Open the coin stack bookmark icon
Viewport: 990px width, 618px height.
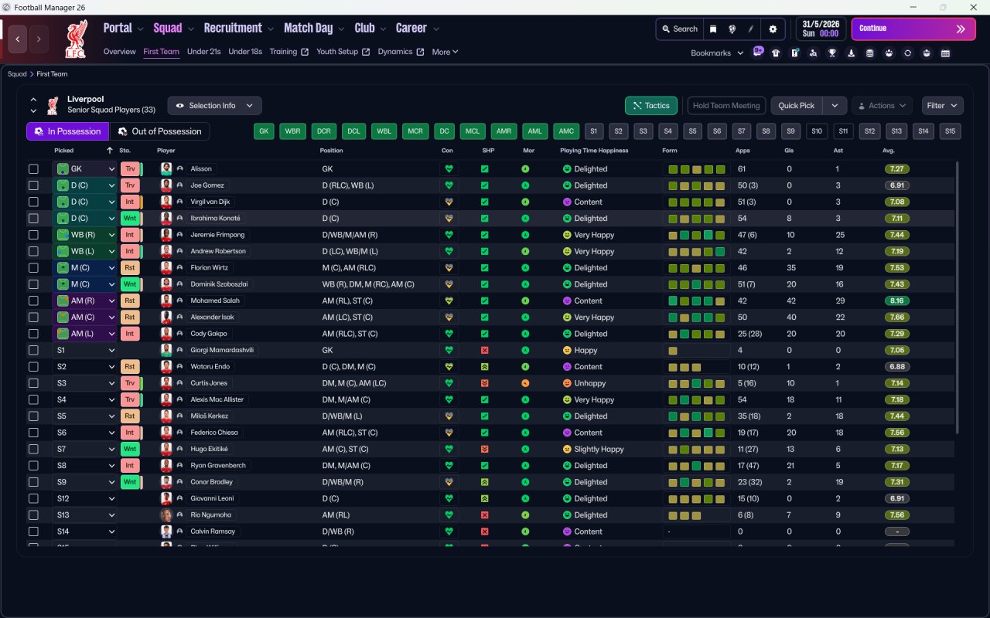[870, 53]
